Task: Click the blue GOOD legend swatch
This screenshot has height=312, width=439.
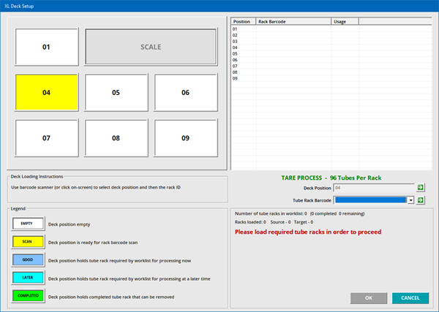Action: 26,259
